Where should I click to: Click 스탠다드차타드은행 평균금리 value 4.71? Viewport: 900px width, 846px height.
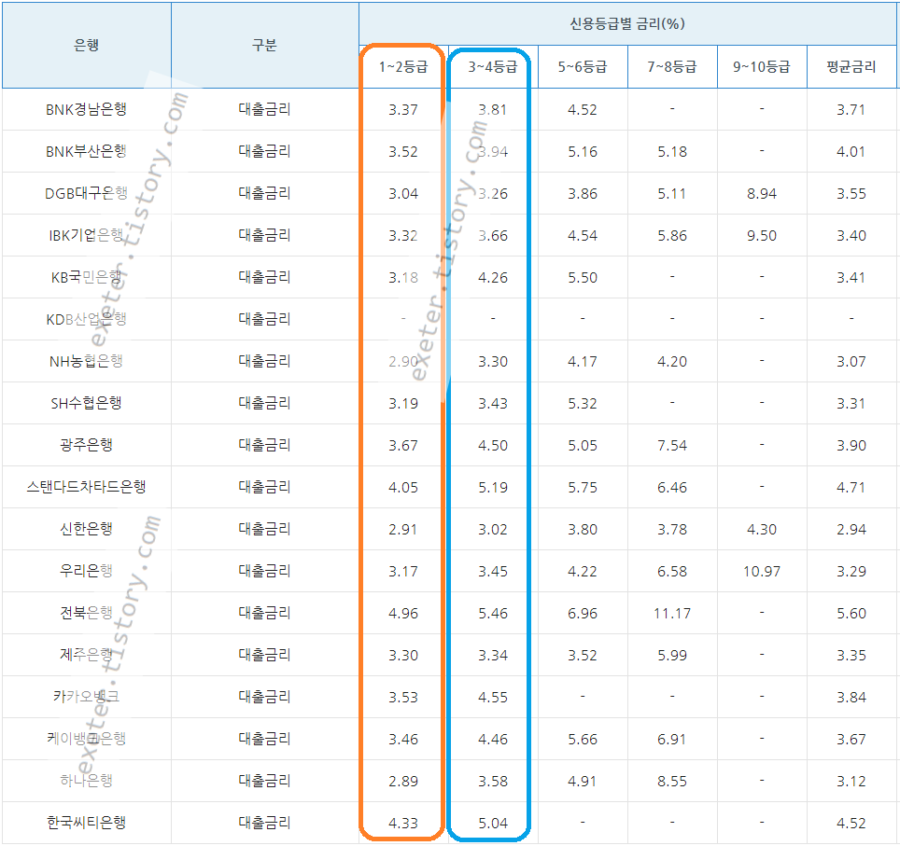point(851,488)
